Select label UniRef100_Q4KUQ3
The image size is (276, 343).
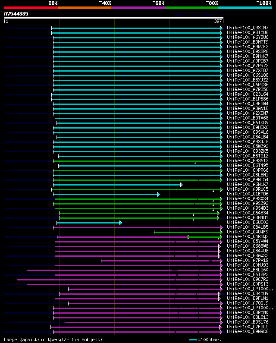(248, 237)
